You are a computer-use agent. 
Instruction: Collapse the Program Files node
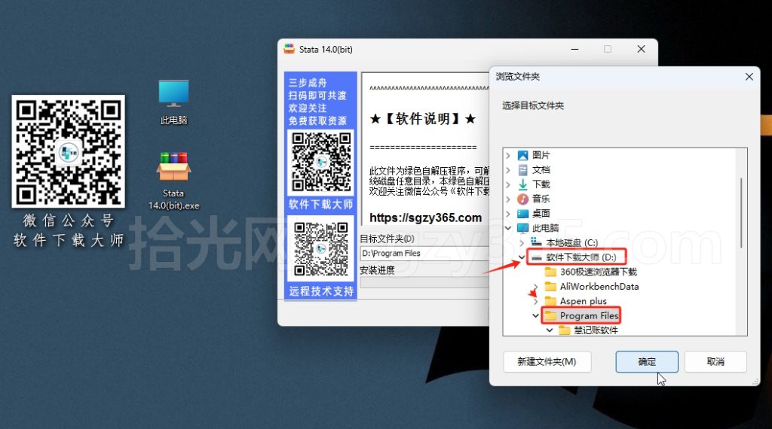536,315
